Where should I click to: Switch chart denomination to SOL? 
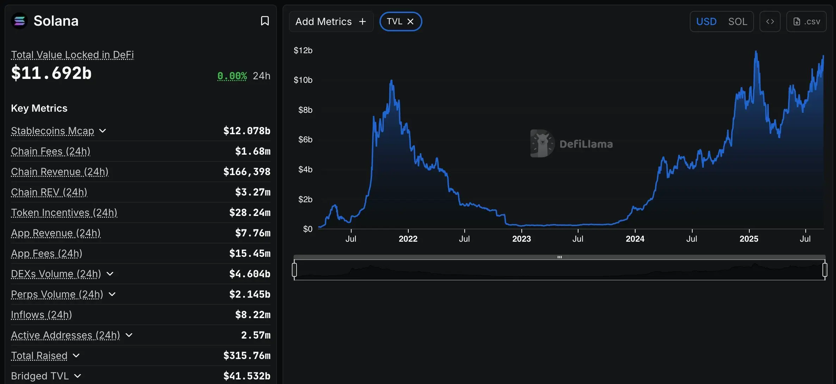(738, 21)
